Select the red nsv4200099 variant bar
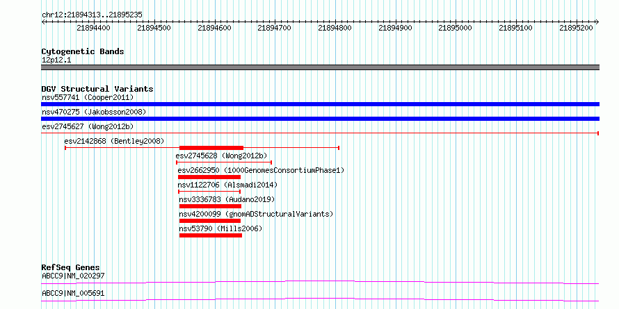The image size is (619, 309). pyautogui.click(x=209, y=221)
